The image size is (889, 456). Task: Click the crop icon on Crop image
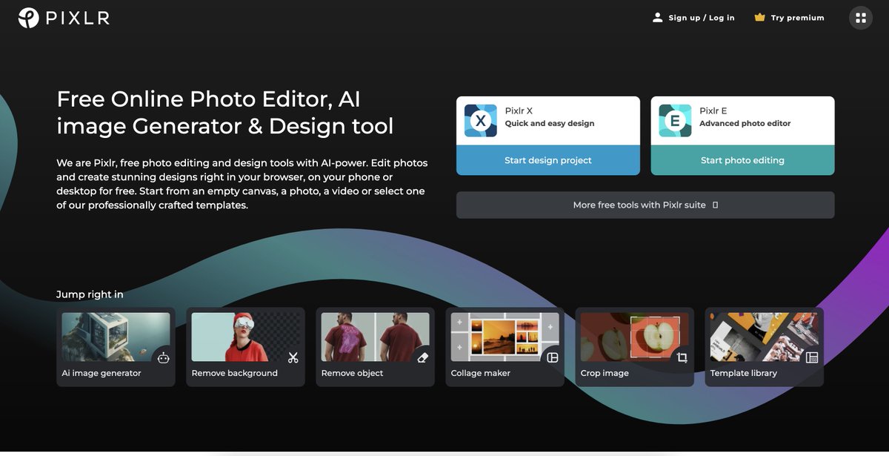pyautogui.click(x=682, y=357)
